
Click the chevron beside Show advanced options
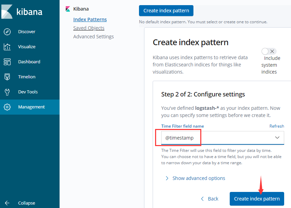(167, 178)
